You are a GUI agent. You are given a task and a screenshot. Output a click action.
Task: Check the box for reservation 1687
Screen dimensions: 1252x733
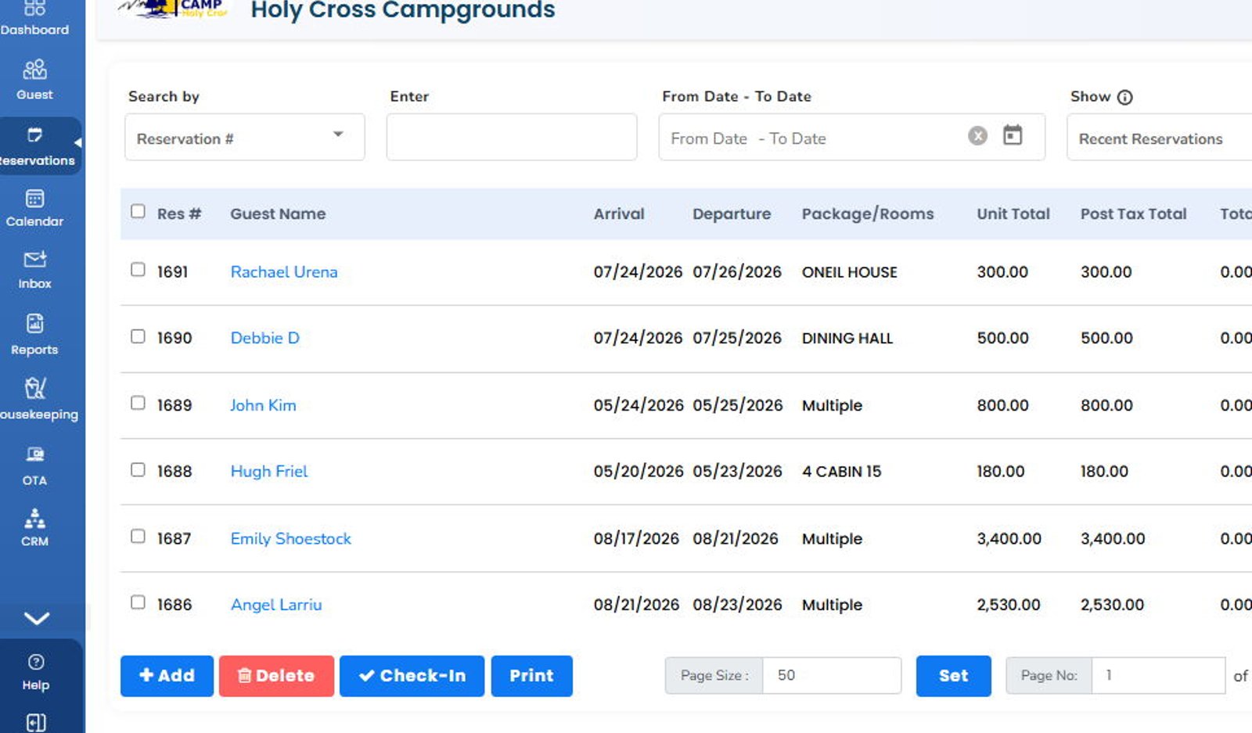pyautogui.click(x=138, y=536)
